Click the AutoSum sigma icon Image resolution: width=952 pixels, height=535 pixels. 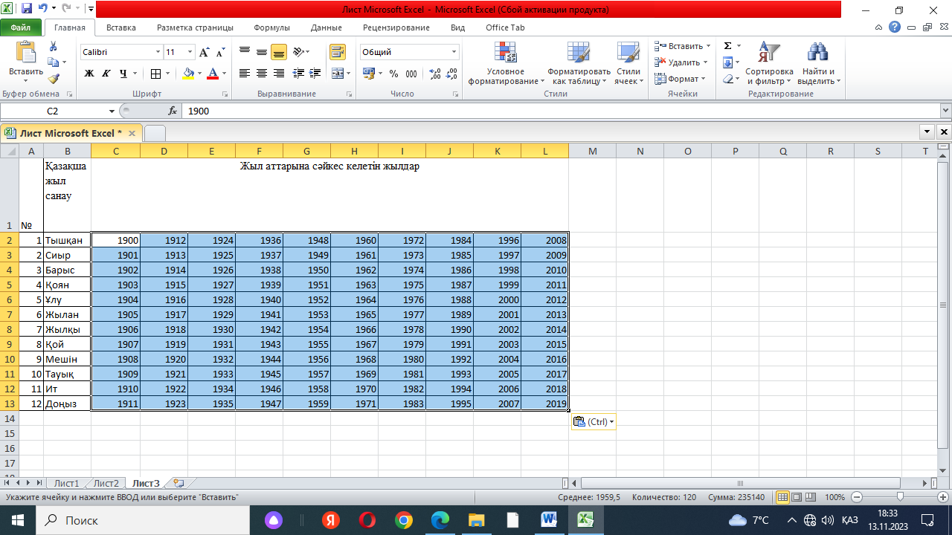(728, 46)
